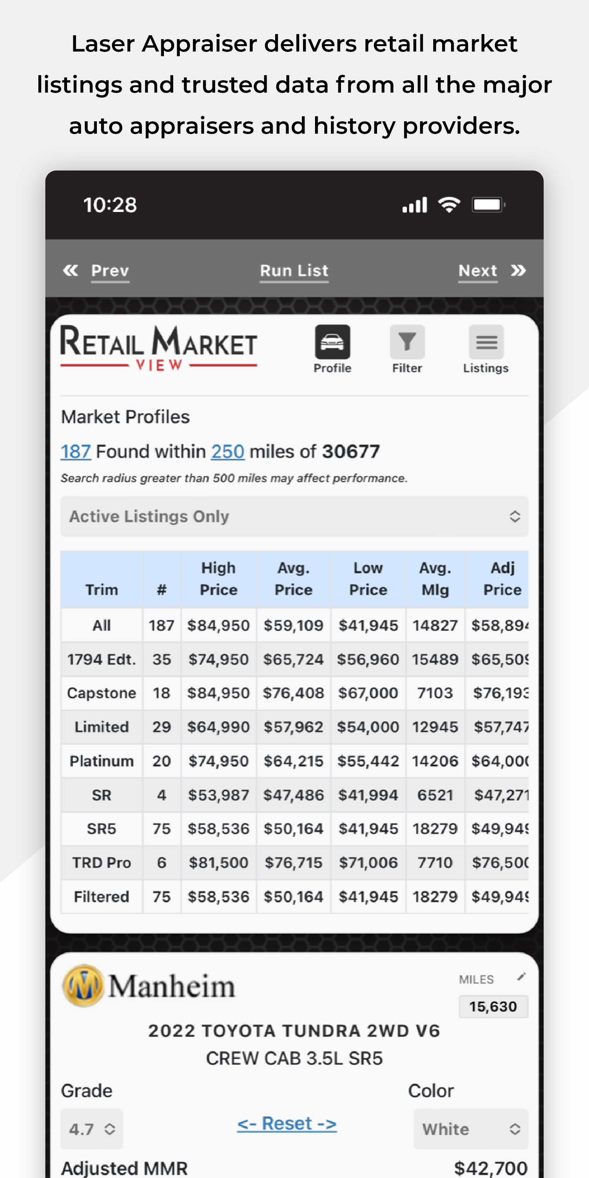
Task: Open the Run List link
Action: pyautogui.click(x=294, y=271)
